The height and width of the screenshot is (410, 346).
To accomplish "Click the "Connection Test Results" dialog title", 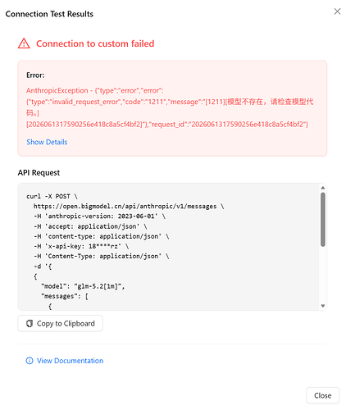I will point(49,14).
